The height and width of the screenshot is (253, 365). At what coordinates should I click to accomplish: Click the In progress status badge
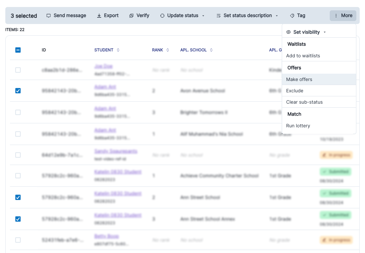tap(336, 155)
